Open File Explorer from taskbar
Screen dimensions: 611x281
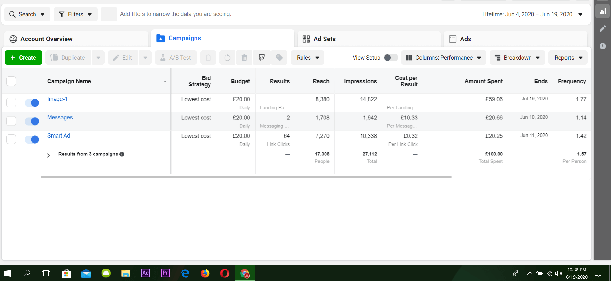[x=126, y=273]
